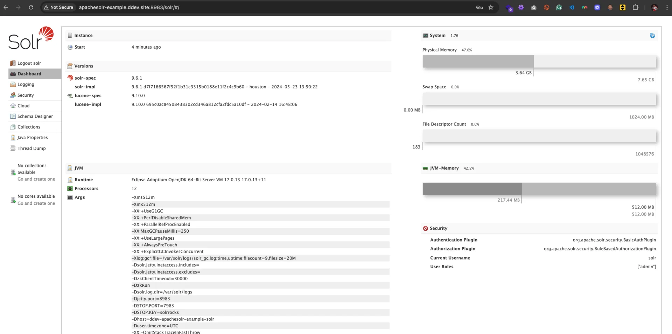Click the System monitor icon

[x=425, y=36]
